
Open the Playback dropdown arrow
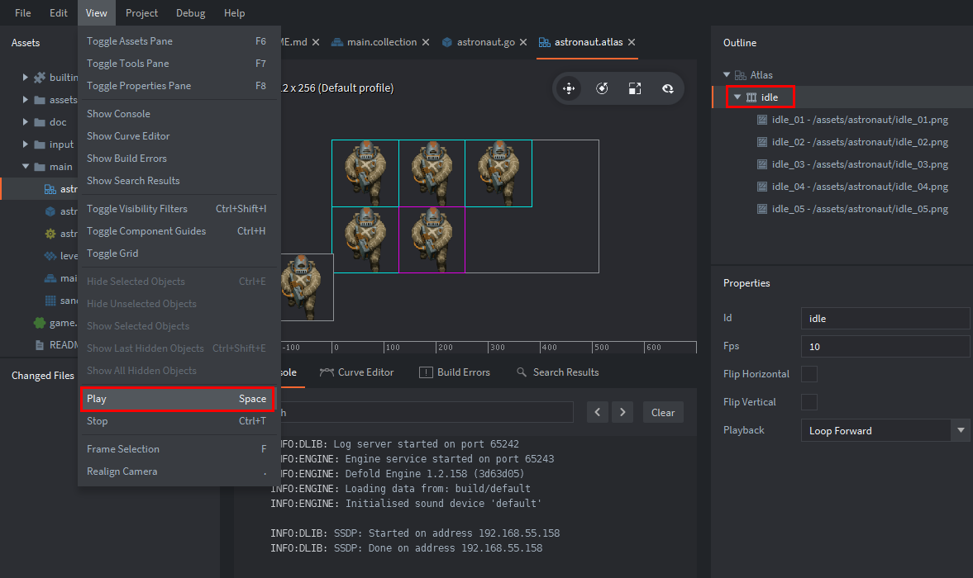point(961,430)
